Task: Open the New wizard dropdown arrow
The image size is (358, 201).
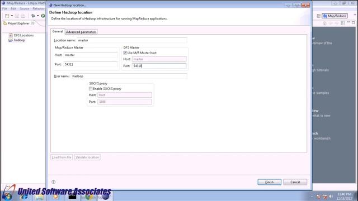Action: [x=12, y=16]
